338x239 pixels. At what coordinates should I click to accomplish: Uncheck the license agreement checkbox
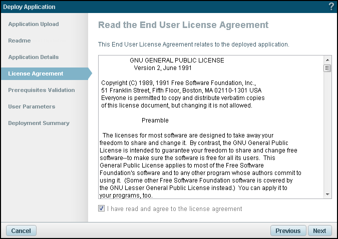coord(102,208)
